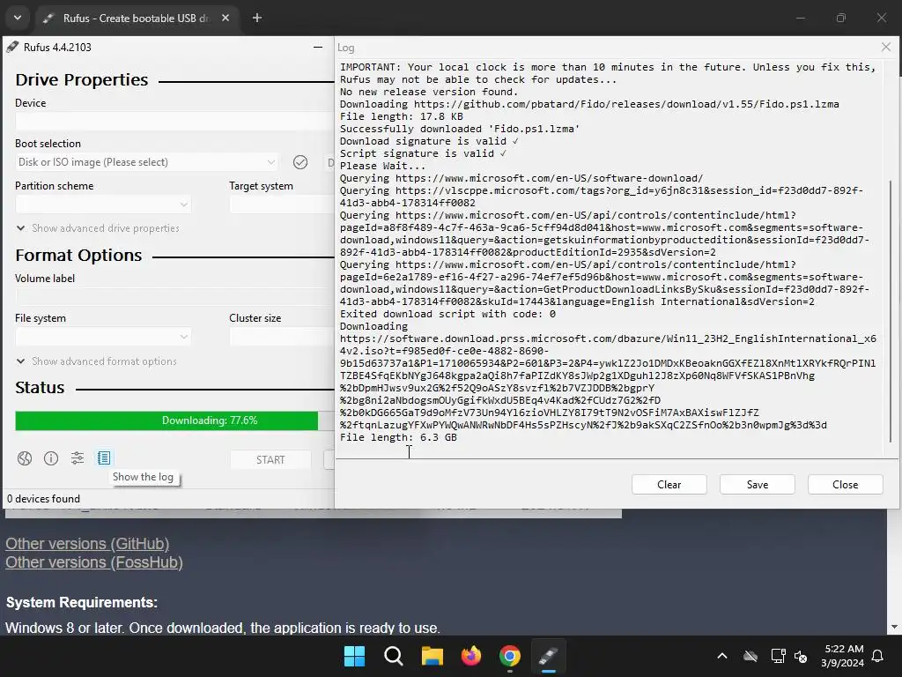Screen dimensions: 902x677
Task: Minimize the Rufus window
Action: point(317,48)
